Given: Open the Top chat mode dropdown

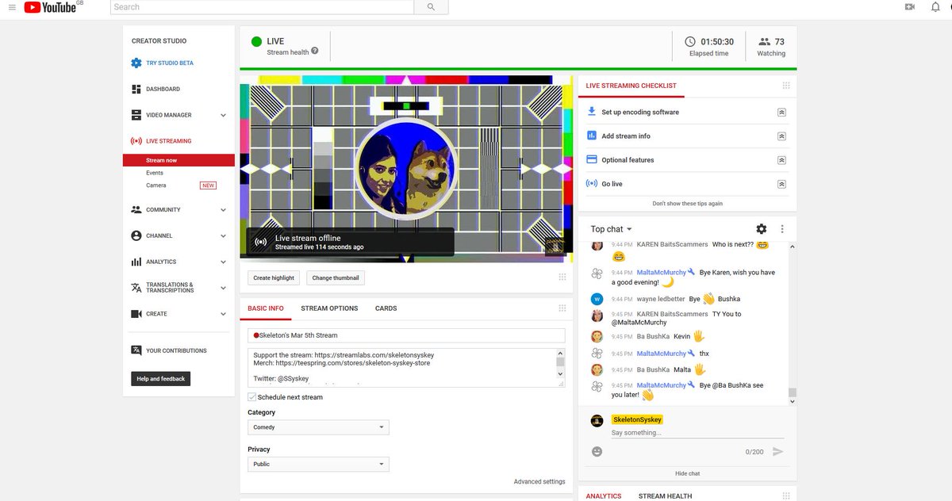Looking at the screenshot, I should (612, 229).
